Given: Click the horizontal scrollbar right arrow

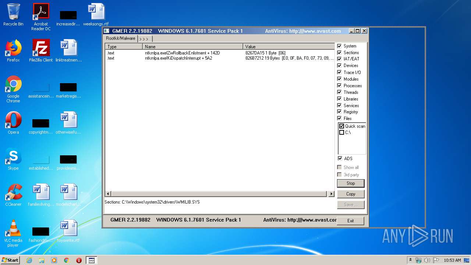Looking at the screenshot, I should coord(331,194).
